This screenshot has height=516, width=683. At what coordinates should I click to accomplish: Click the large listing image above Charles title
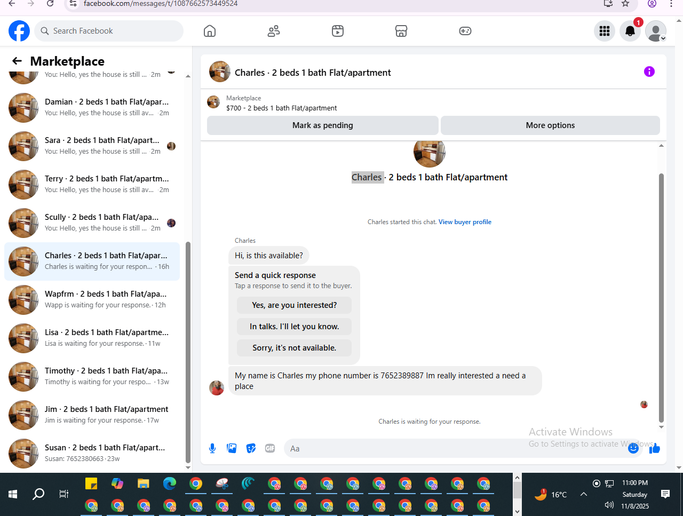(x=430, y=153)
